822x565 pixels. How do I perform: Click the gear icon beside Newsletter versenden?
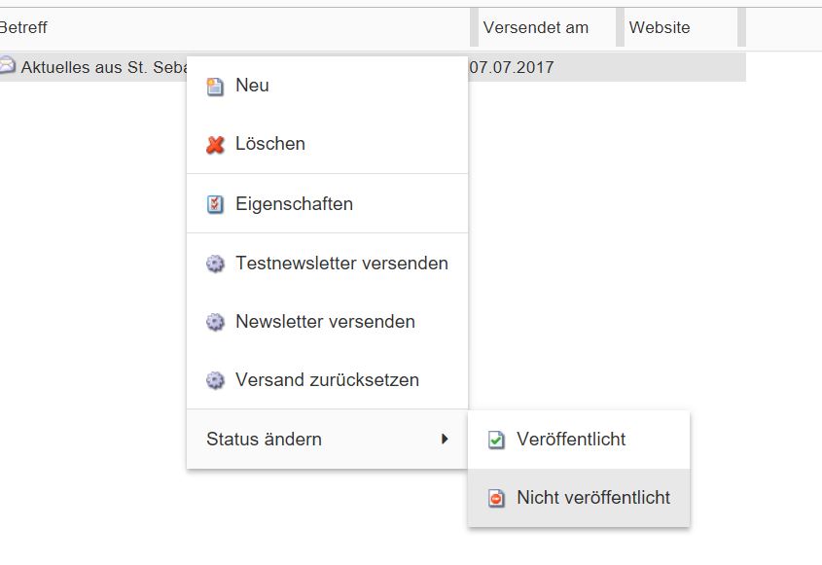pyautogui.click(x=215, y=322)
